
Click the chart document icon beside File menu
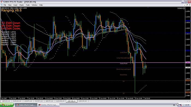click(2, 5)
